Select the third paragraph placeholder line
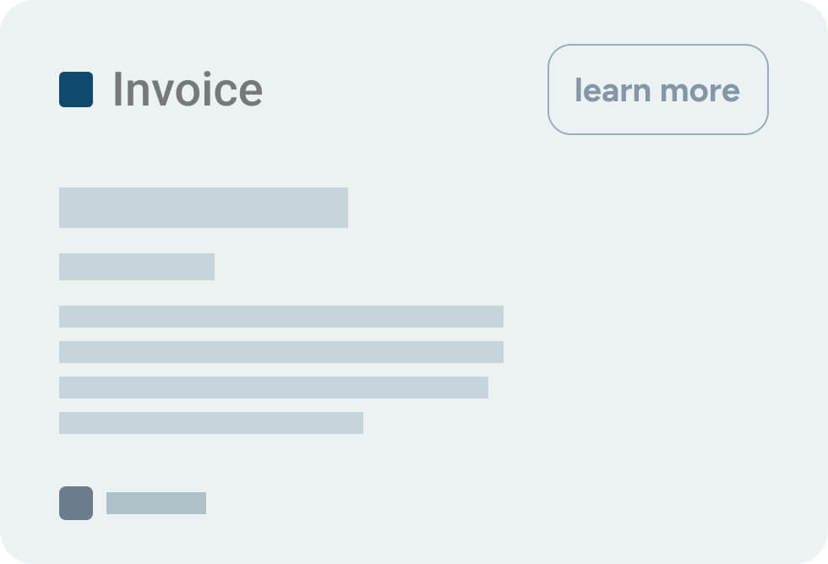 [x=274, y=388]
